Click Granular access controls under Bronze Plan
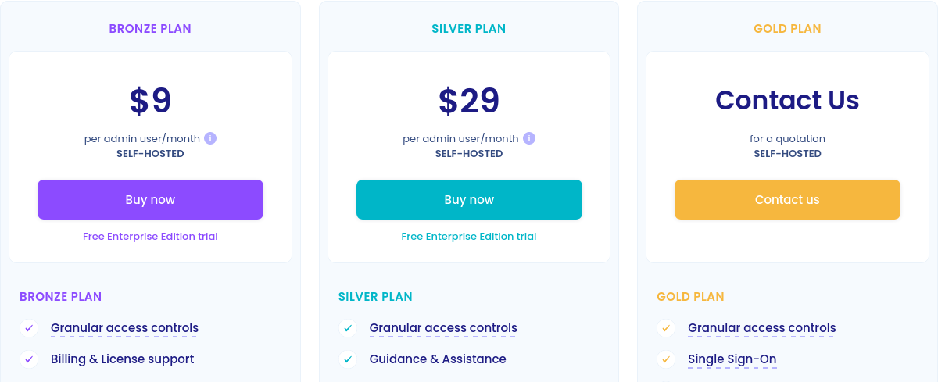This screenshot has height=382, width=938. 124,328
